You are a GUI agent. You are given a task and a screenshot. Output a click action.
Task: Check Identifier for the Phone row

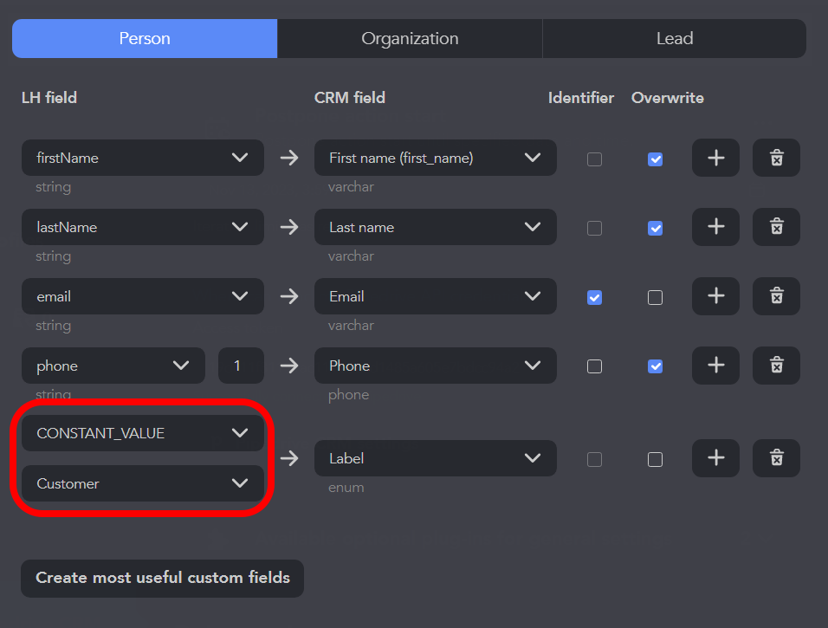(x=595, y=366)
